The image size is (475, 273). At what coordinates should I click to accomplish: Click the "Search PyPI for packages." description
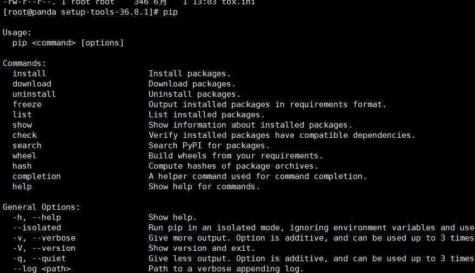pyautogui.click(x=209, y=145)
